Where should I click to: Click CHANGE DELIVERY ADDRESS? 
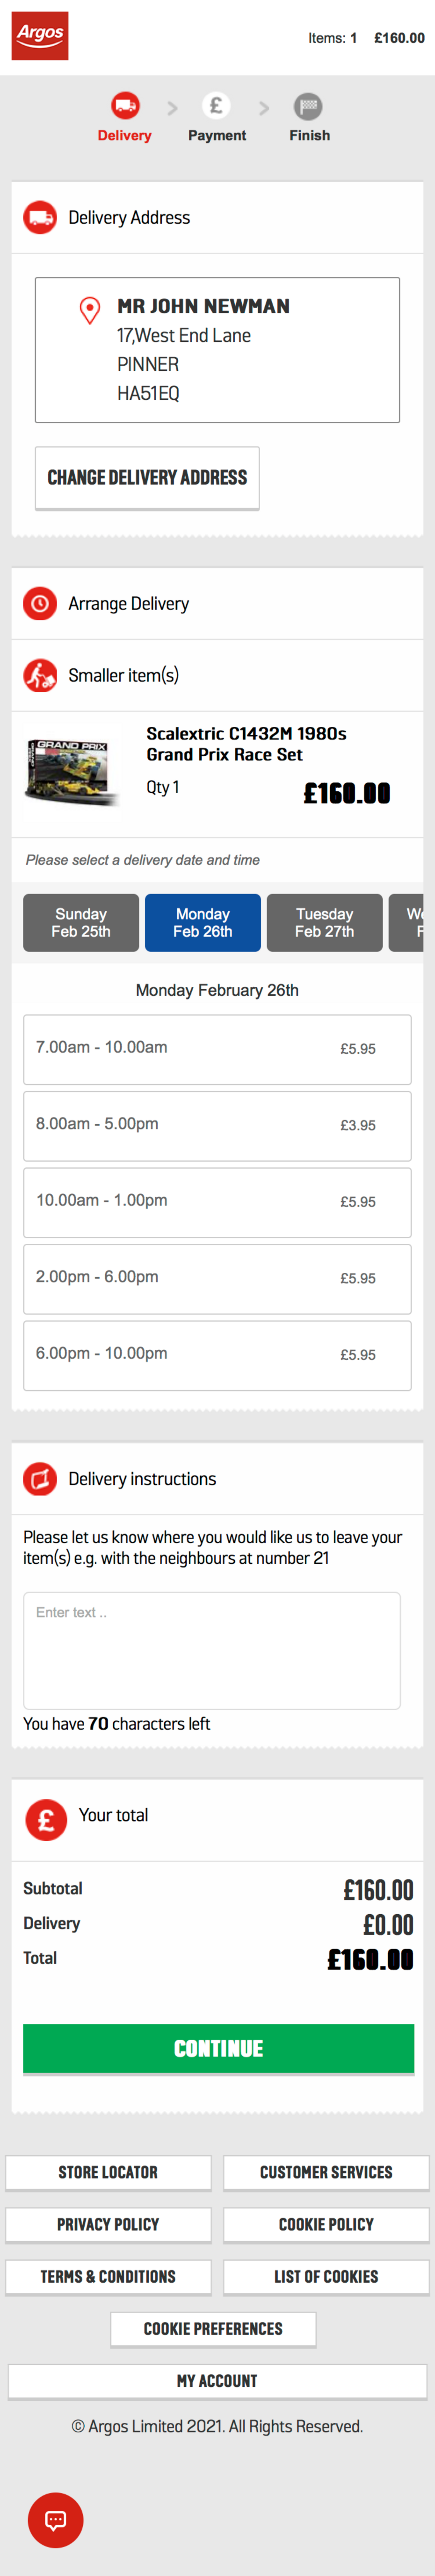[x=147, y=477]
